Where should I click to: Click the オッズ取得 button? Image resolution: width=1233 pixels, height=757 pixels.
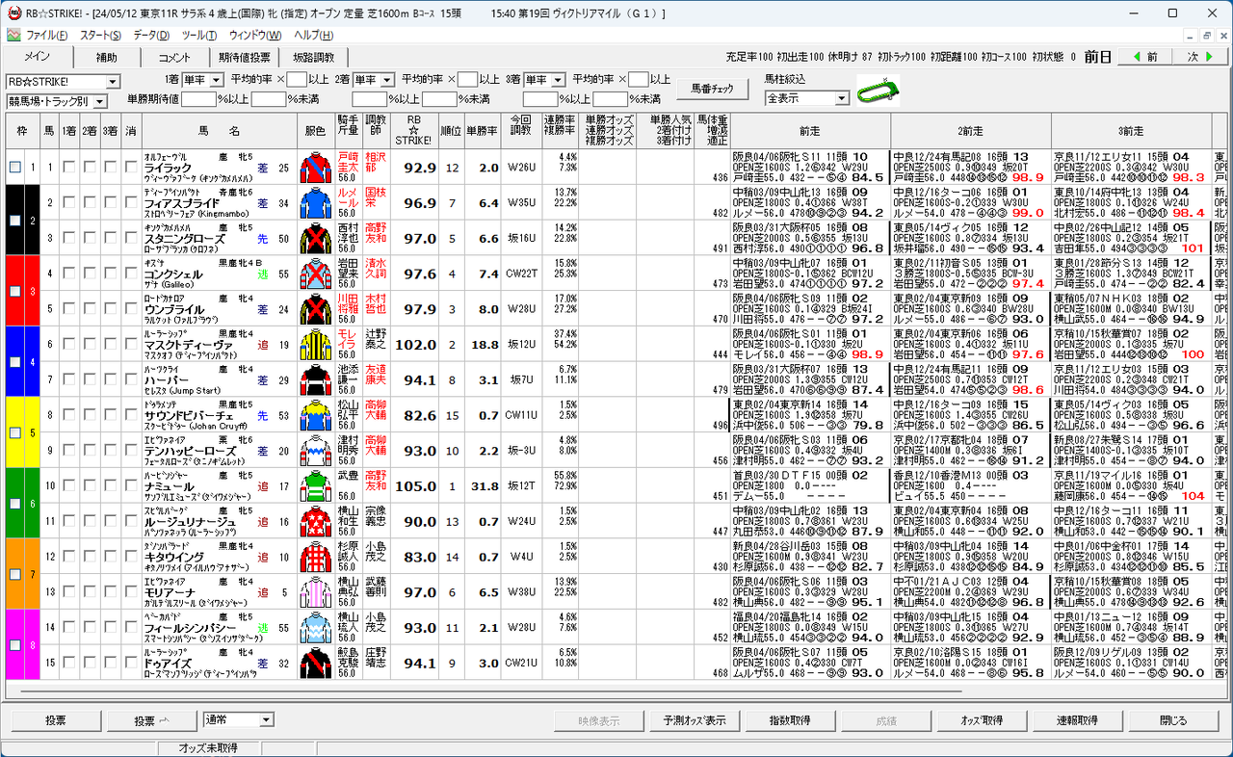pos(982,720)
